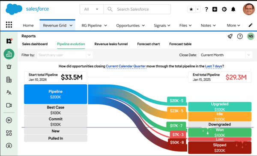
Task: Click the $17K · 7 flow label
Action: point(176,126)
